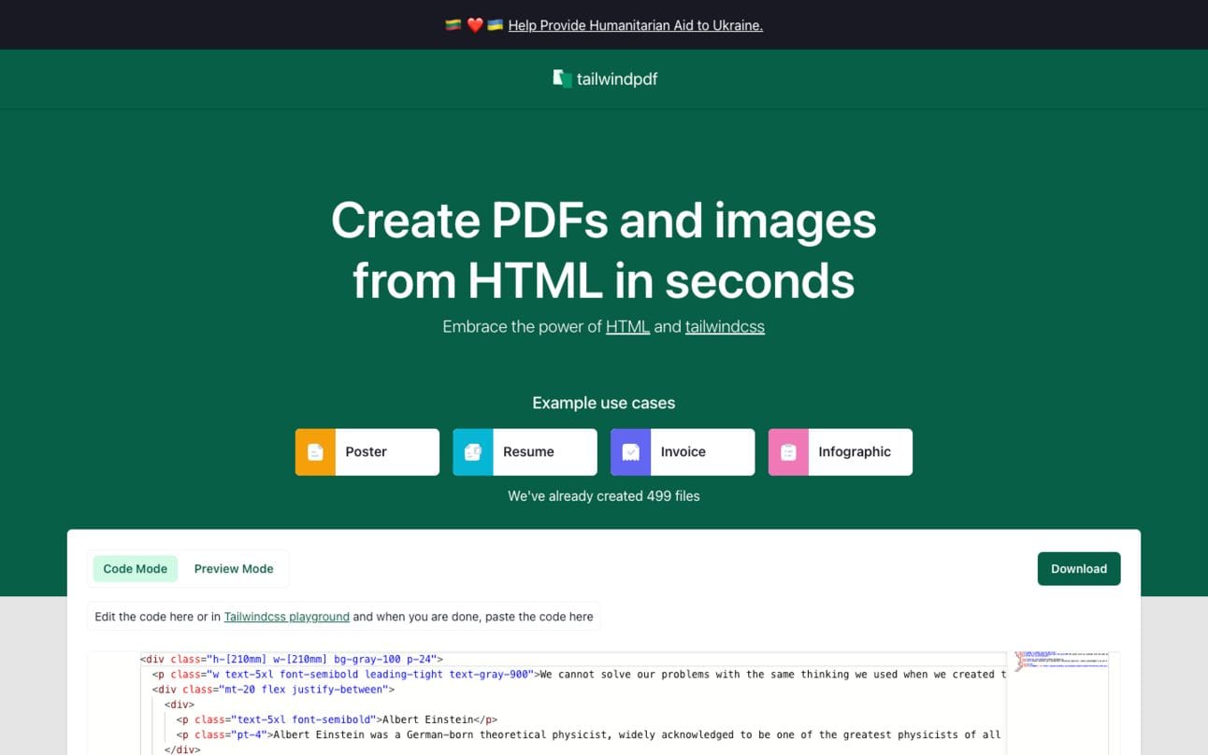Open the Tailwindcss playground link
The image size is (1208, 755).
287,617
